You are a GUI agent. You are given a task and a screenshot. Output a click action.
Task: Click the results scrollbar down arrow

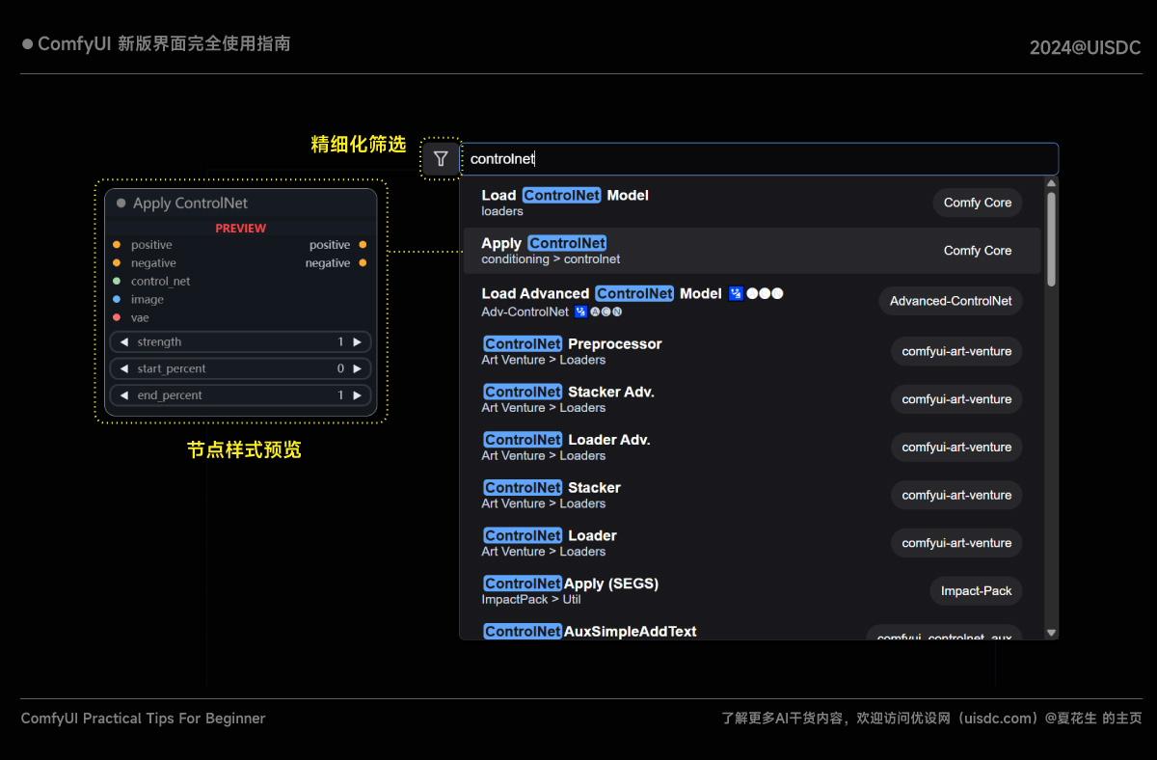click(x=1051, y=633)
